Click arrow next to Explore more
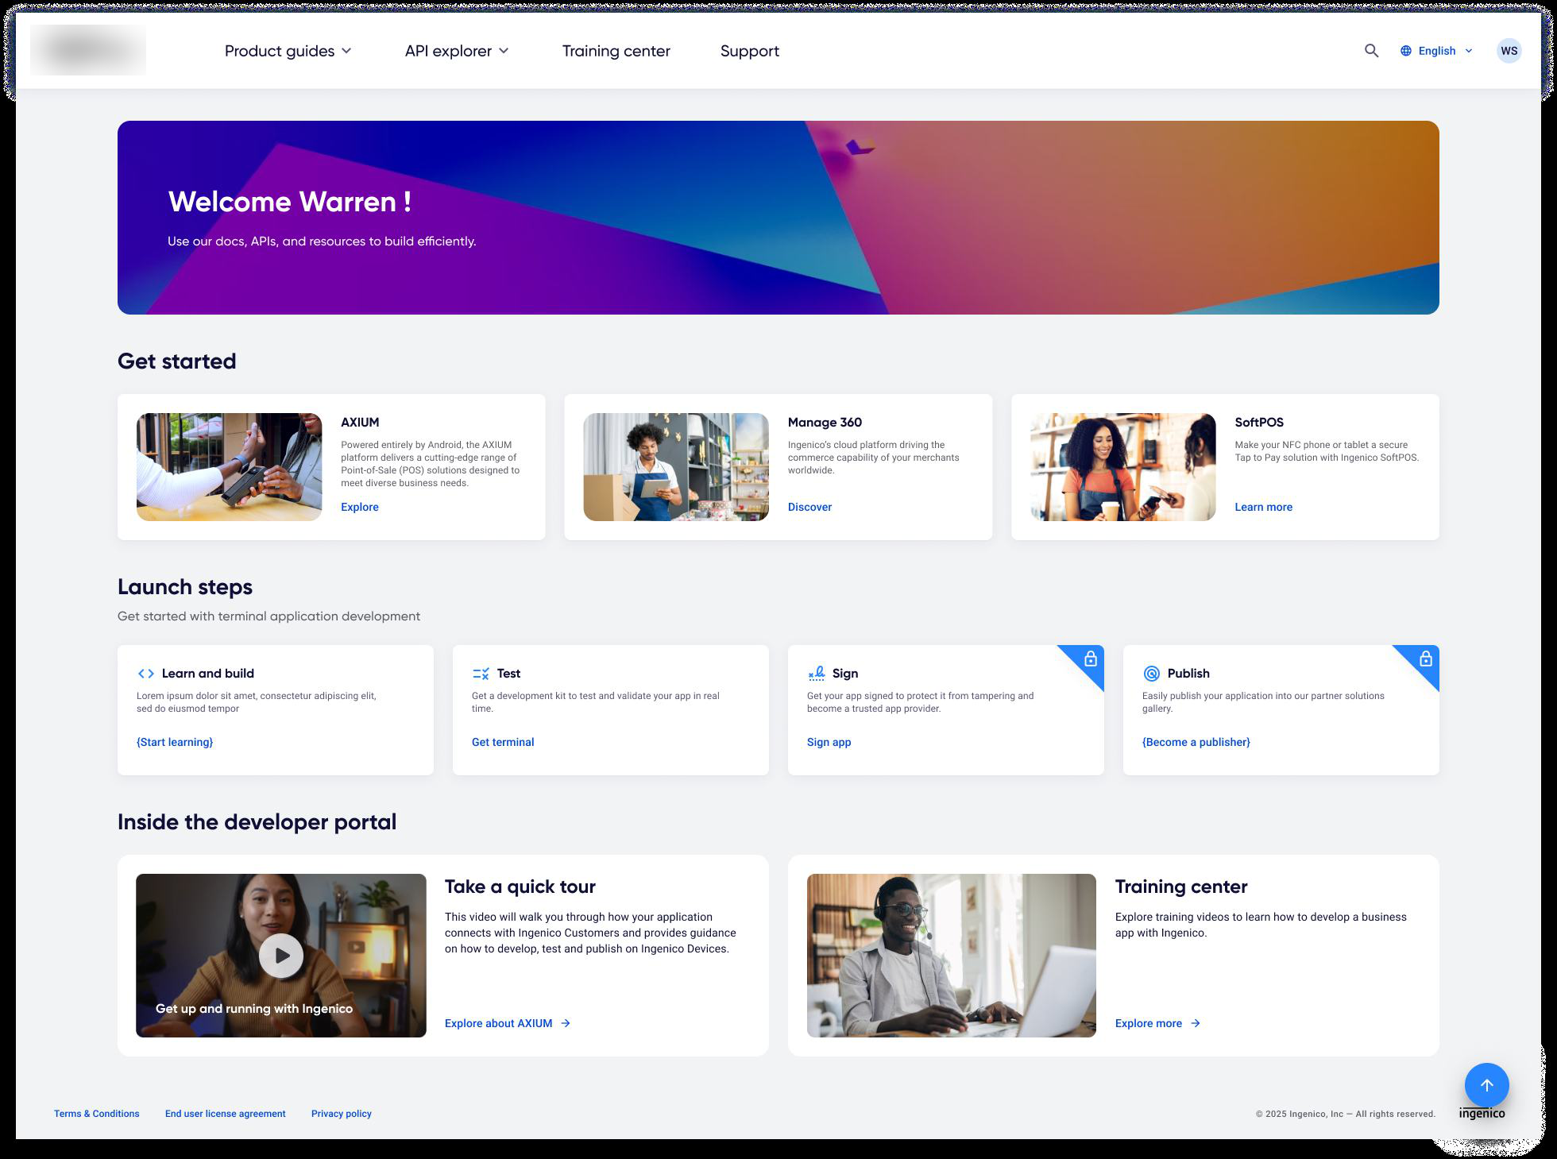The image size is (1557, 1159). coord(1196,1023)
